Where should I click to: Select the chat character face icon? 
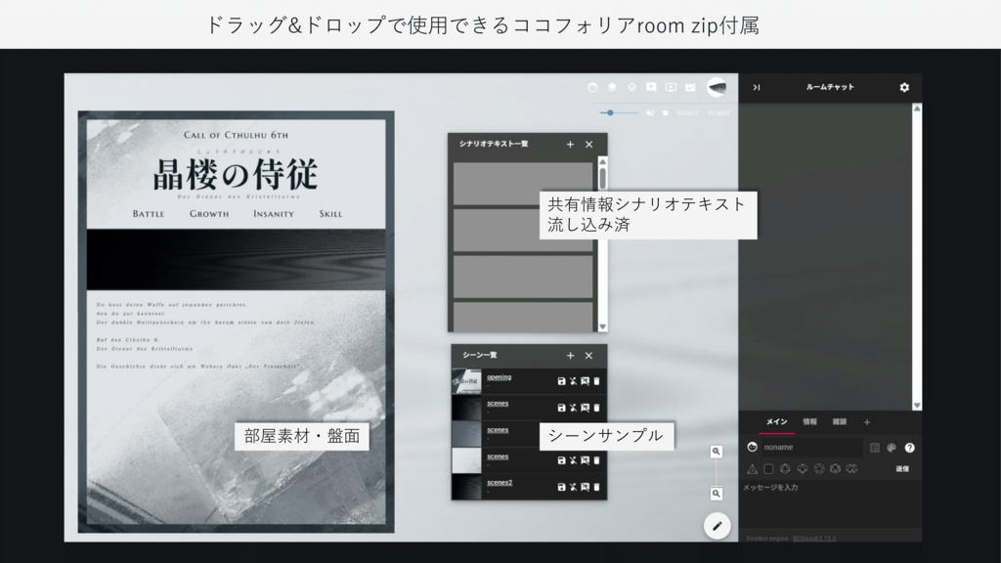click(752, 448)
